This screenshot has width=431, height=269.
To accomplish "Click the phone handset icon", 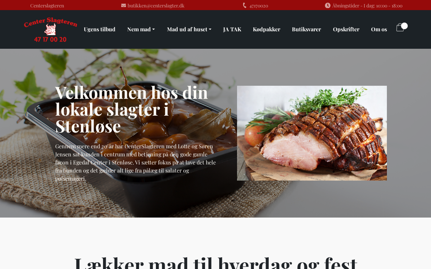I will tap(245, 5).
